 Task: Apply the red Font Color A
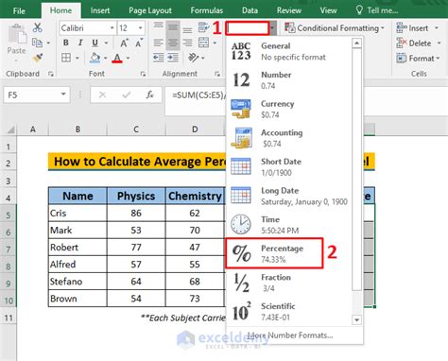click(x=117, y=58)
